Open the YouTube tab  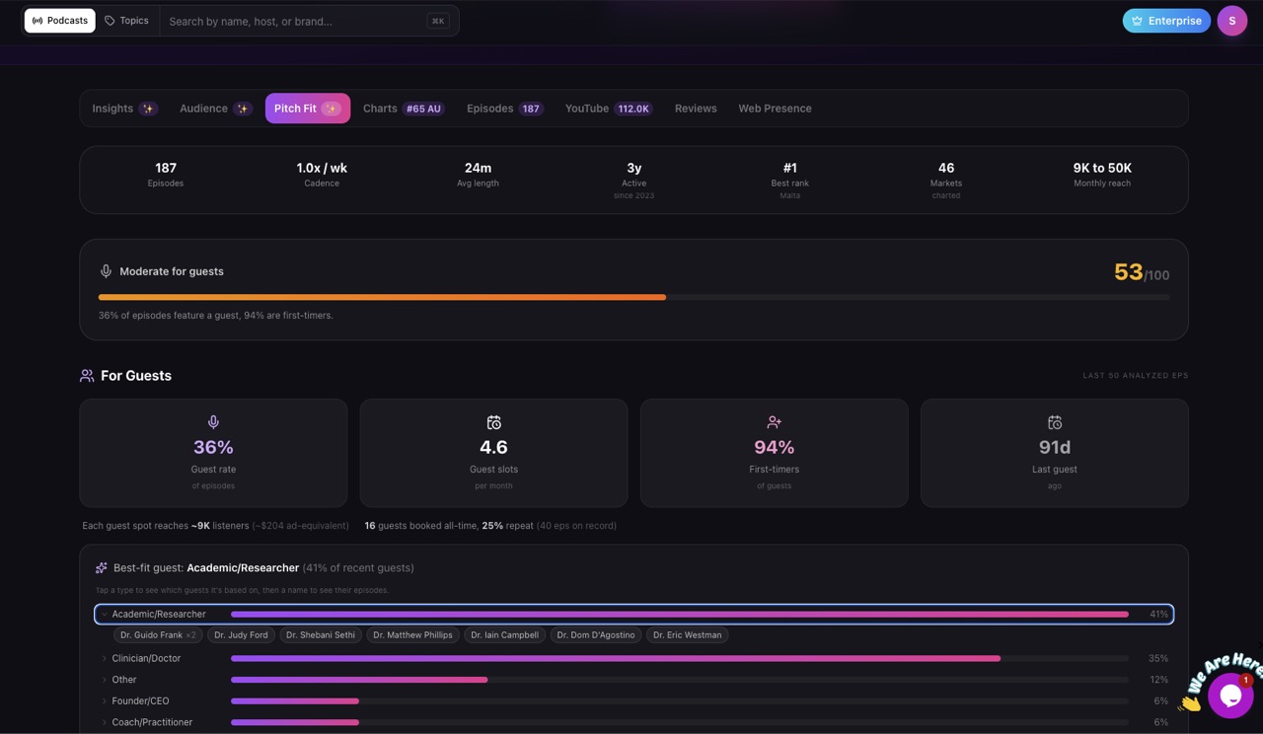(609, 109)
